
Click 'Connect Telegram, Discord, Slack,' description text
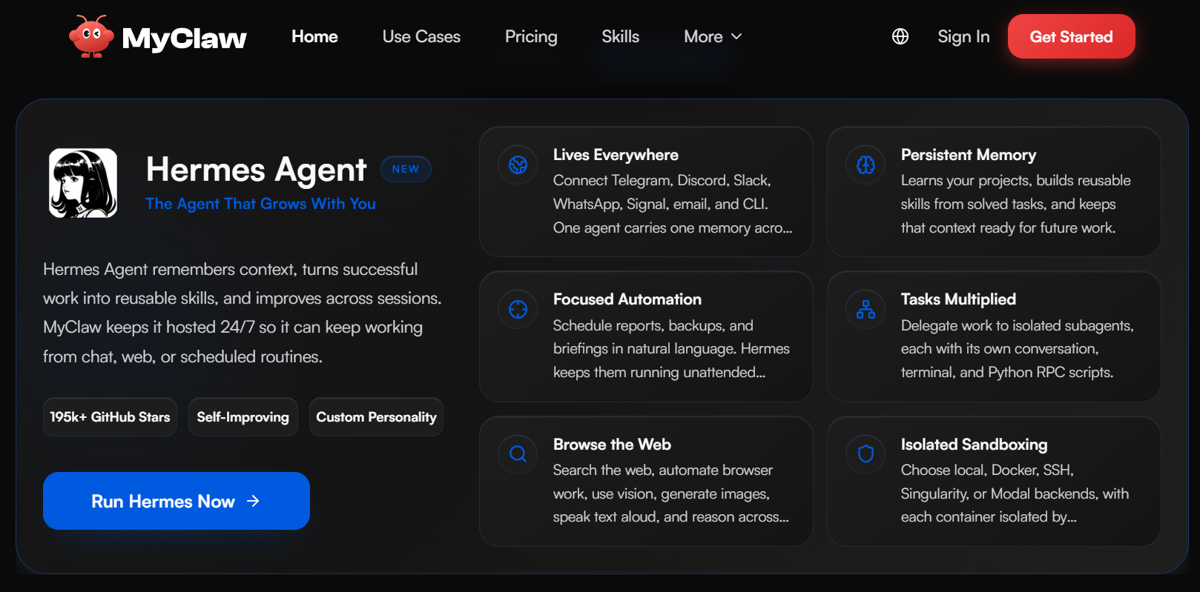pyautogui.click(x=662, y=181)
